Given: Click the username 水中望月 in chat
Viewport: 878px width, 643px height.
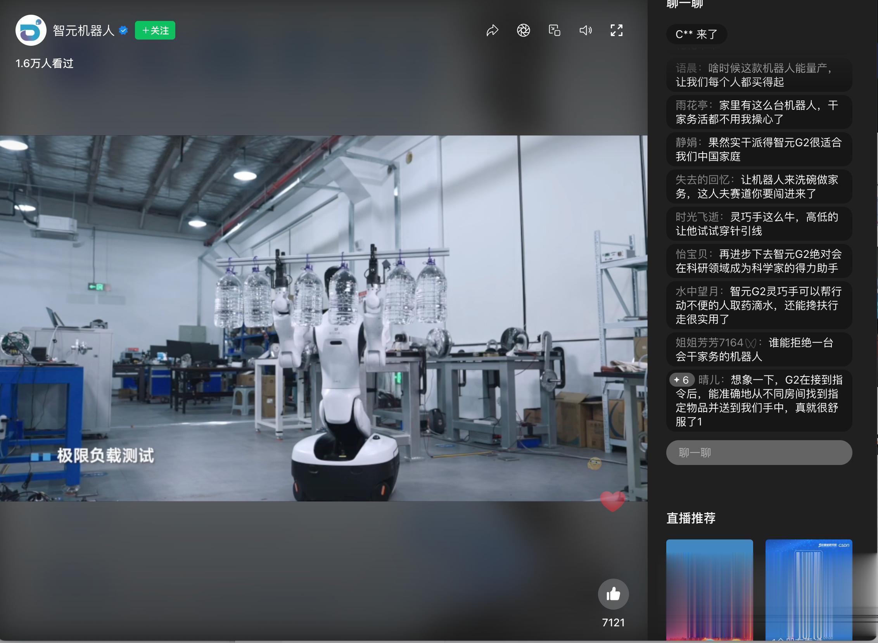Looking at the screenshot, I should point(697,292).
